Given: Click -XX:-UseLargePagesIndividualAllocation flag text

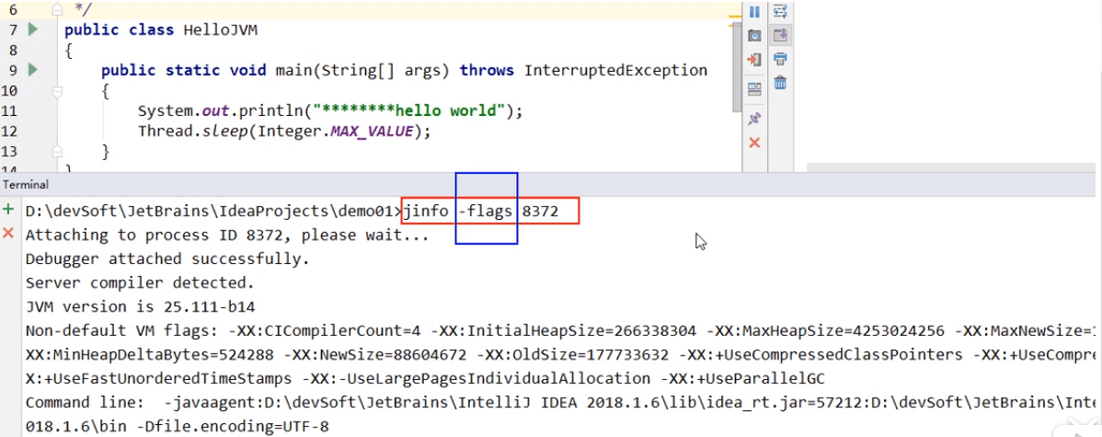Looking at the screenshot, I should [x=476, y=379].
